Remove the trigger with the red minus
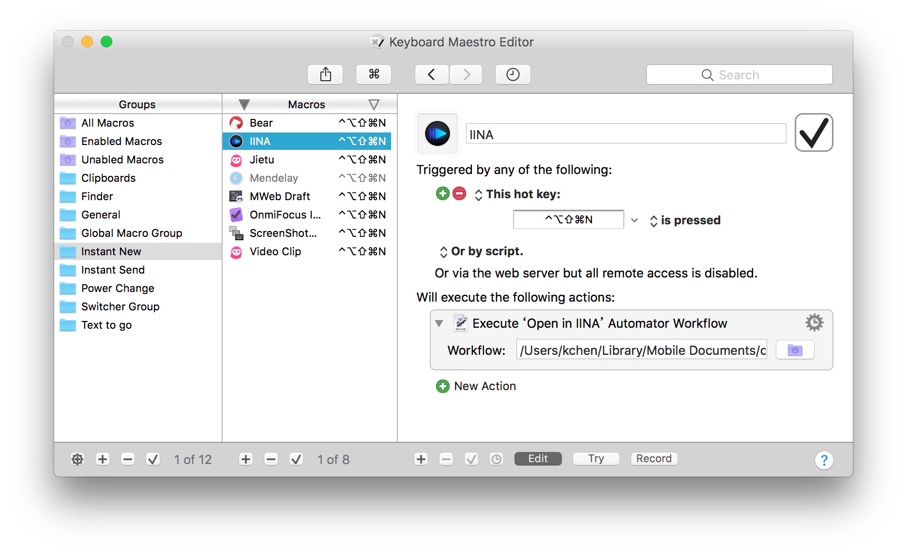This screenshot has width=907, height=554. coord(459,194)
